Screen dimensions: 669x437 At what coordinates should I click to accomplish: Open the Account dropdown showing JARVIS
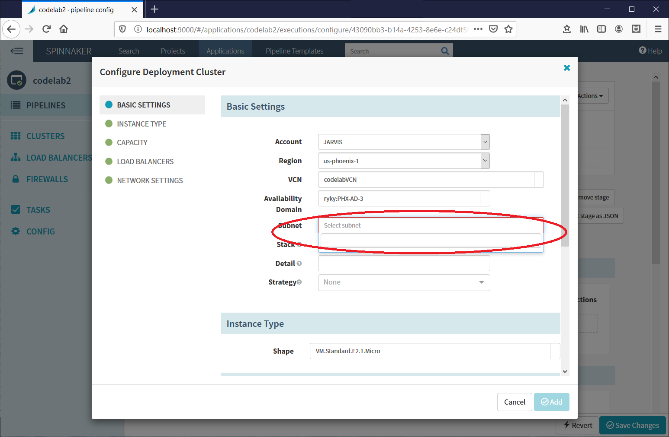(485, 142)
